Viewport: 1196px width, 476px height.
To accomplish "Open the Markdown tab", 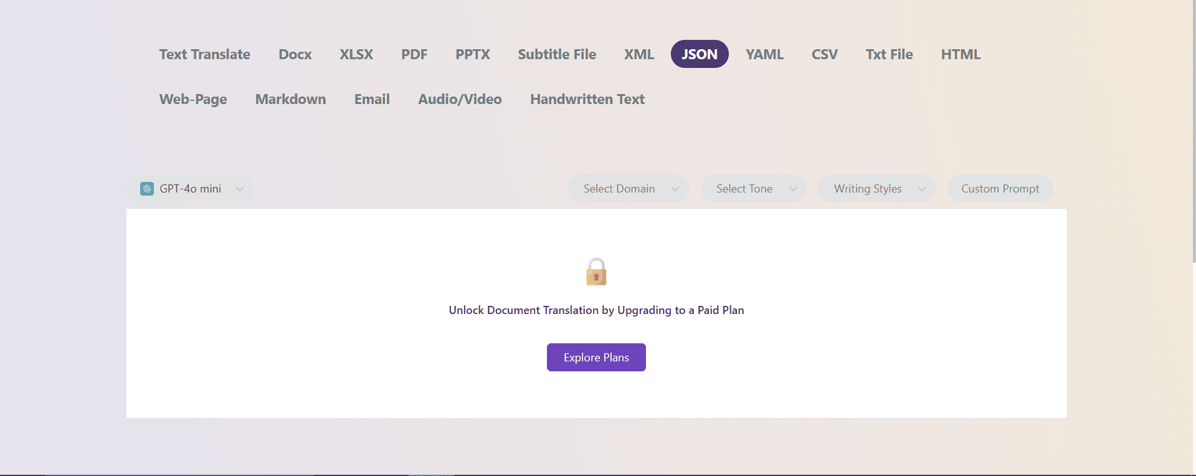I will pyautogui.click(x=290, y=99).
